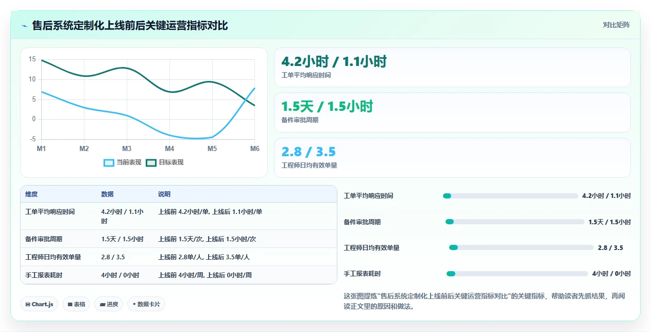Click progress value 4小时 / 0小时
The width and height of the screenshot is (651, 332).
[x=611, y=274]
